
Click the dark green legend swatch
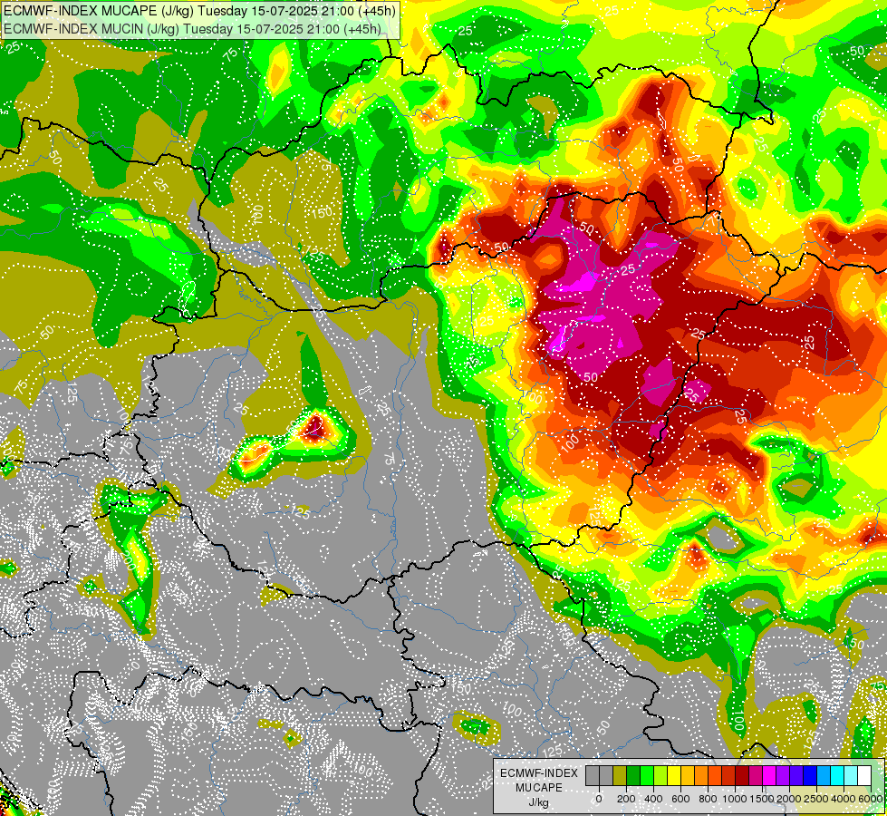click(x=633, y=776)
